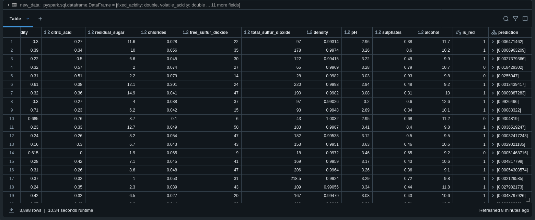Expand the new_data dataframe schema
Screen dimensions: 535x220
[x=9, y=5]
